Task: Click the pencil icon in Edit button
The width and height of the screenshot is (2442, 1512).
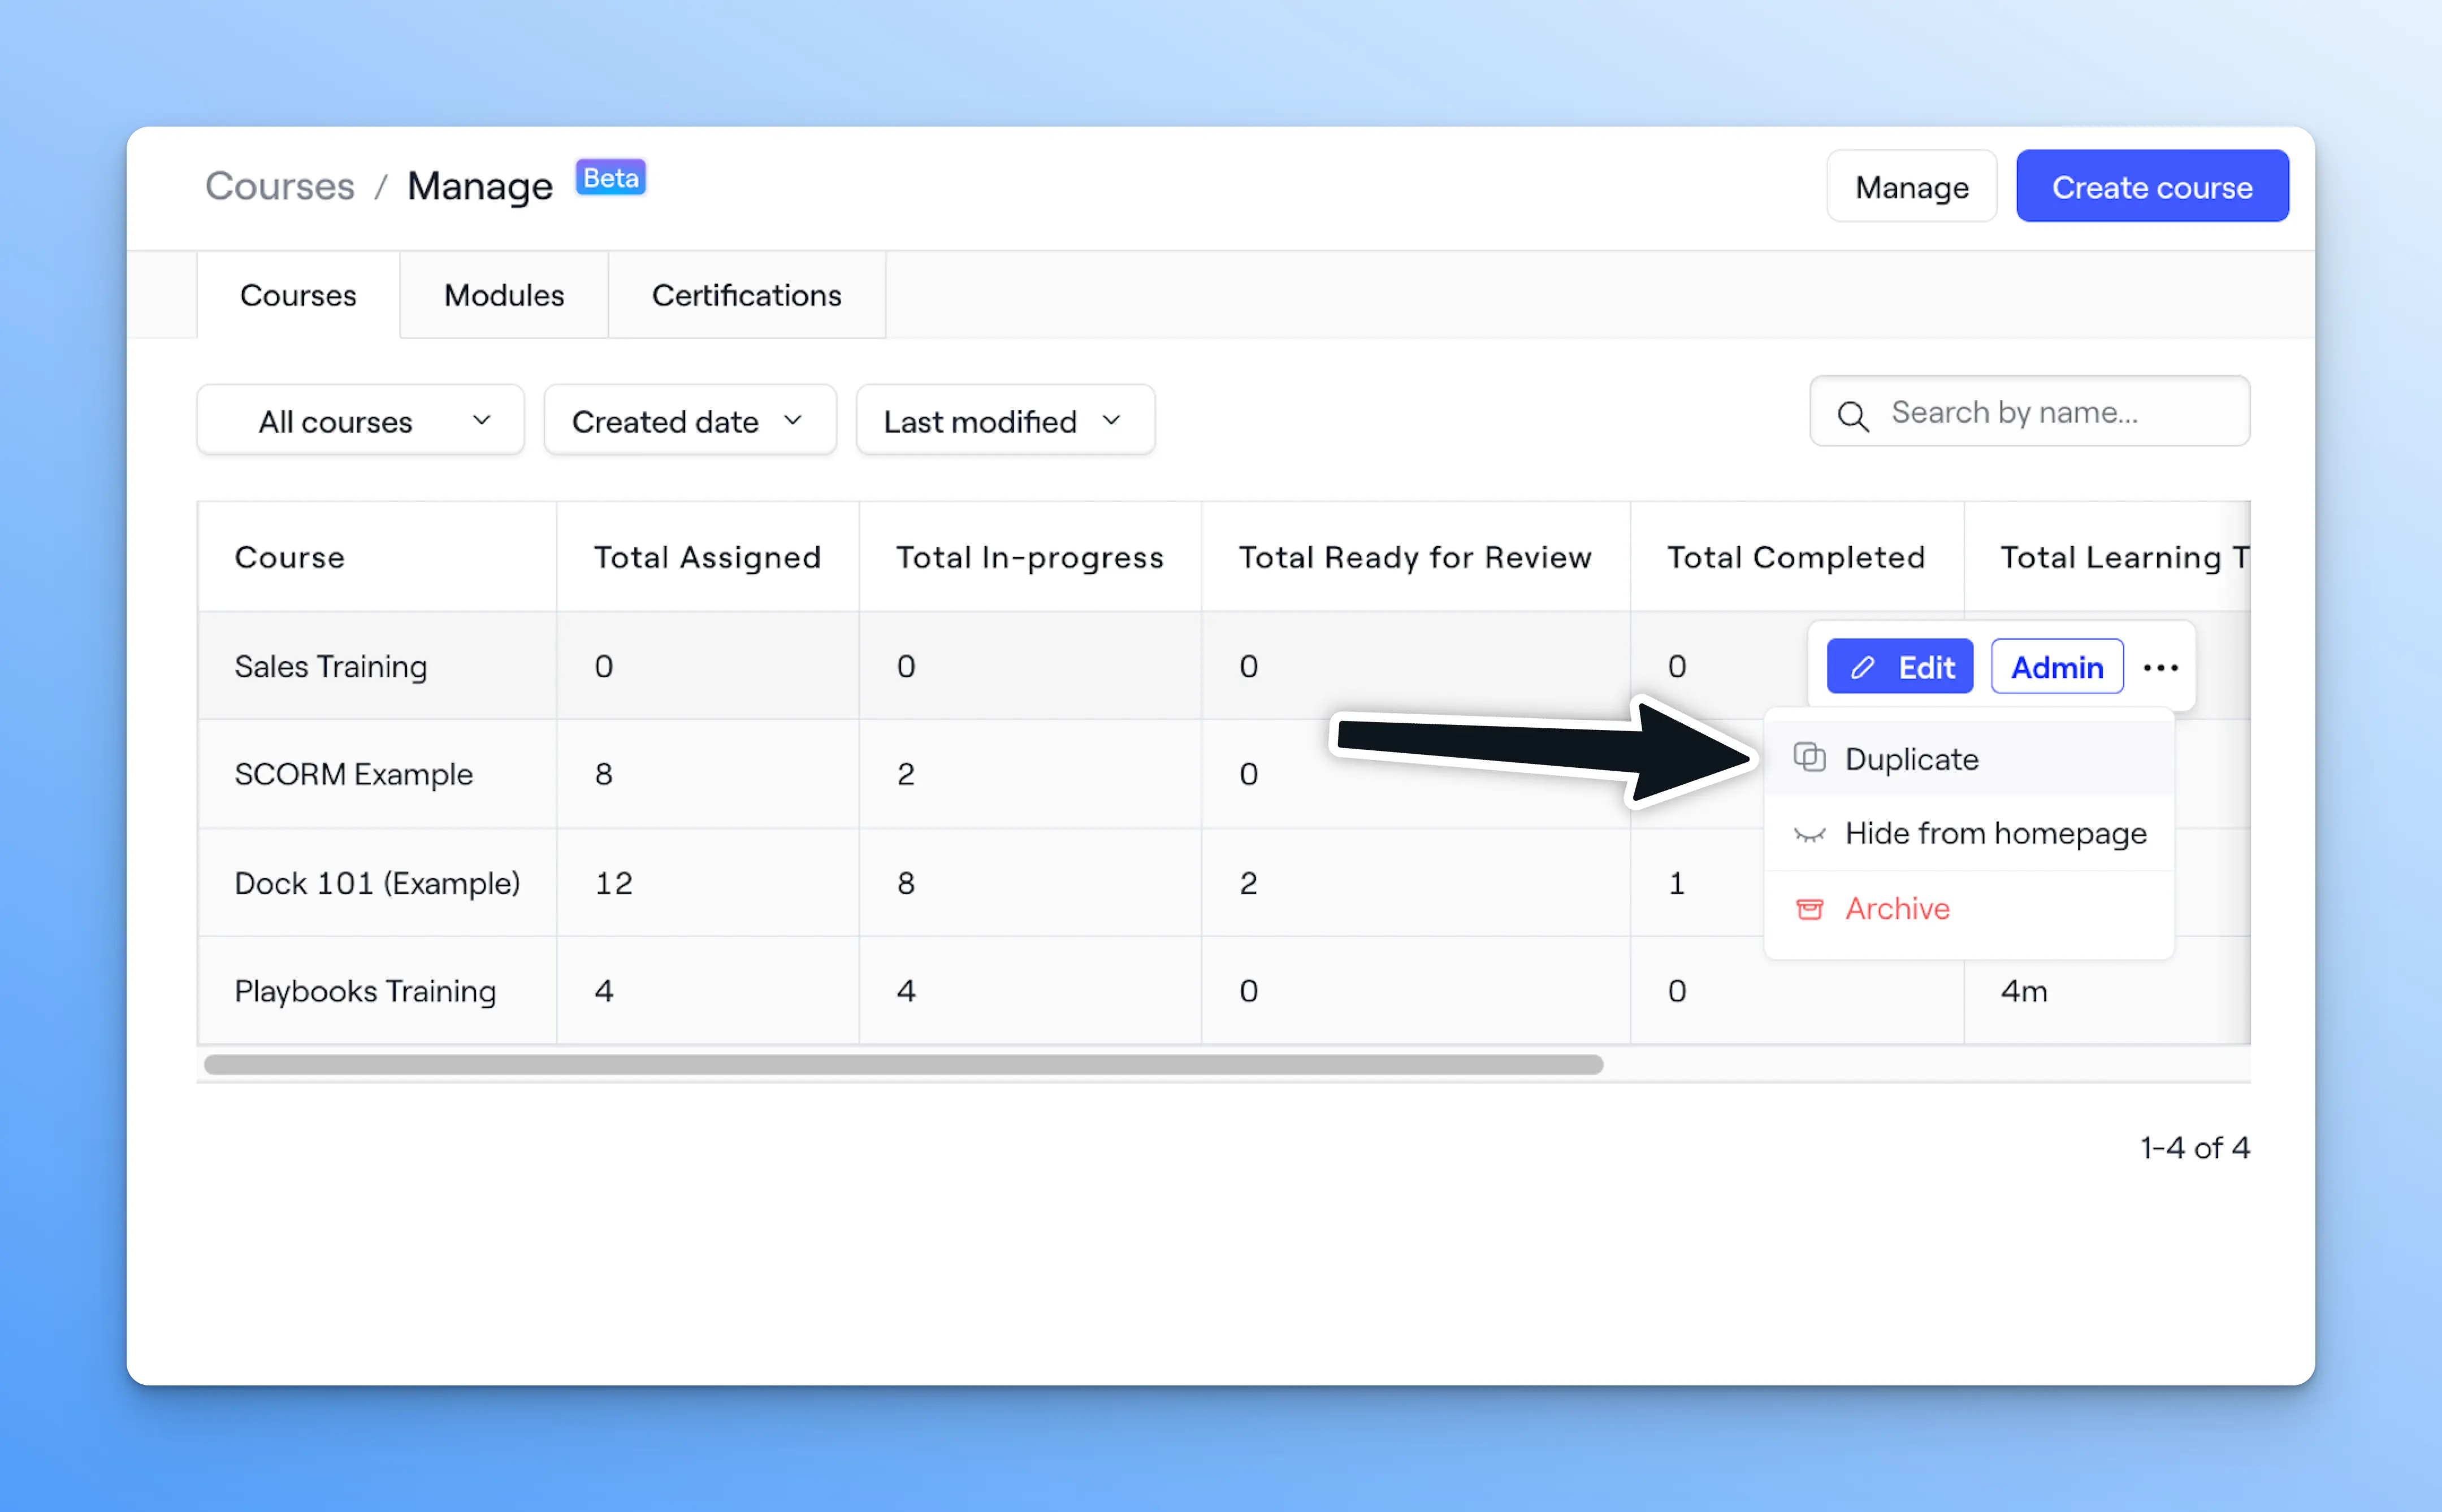Action: [1862, 667]
